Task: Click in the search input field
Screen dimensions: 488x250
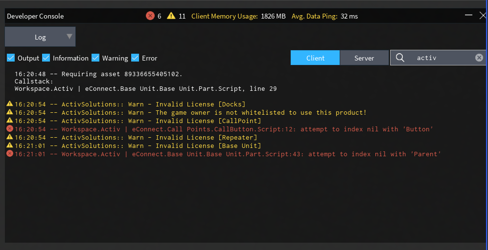Action: pos(441,58)
